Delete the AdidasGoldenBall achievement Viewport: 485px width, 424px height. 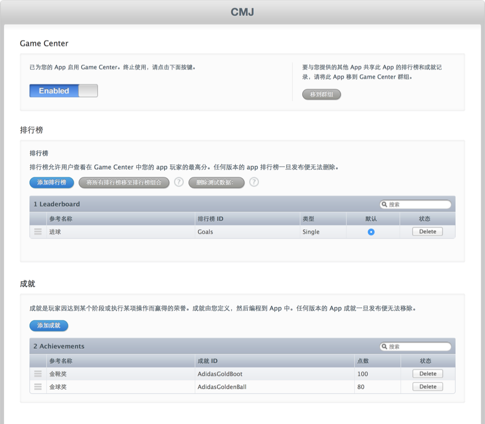pos(428,386)
